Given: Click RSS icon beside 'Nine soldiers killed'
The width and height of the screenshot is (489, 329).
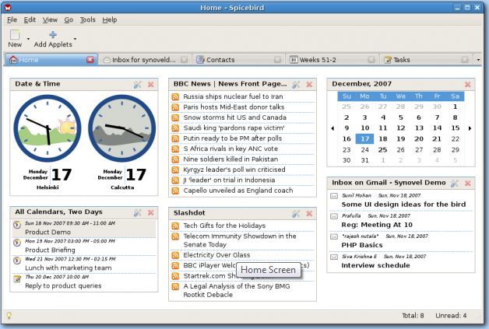Looking at the screenshot, I should (x=175, y=159).
